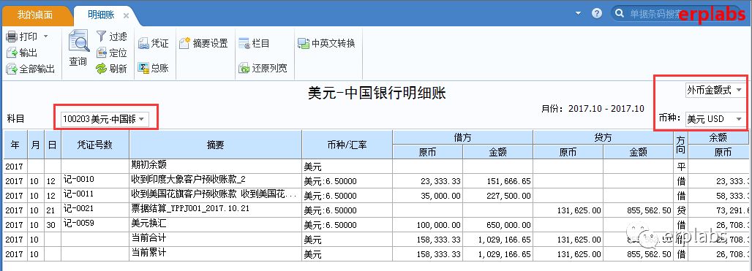Click the 凭证号数 column header
This screenshot has width=752, height=271.
(x=95, y=145)
